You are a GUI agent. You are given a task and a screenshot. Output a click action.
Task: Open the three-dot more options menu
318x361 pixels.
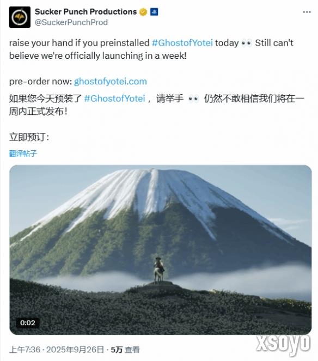point(307,12)
